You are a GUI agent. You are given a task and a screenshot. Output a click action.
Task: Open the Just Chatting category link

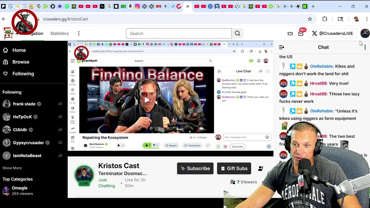107,183
